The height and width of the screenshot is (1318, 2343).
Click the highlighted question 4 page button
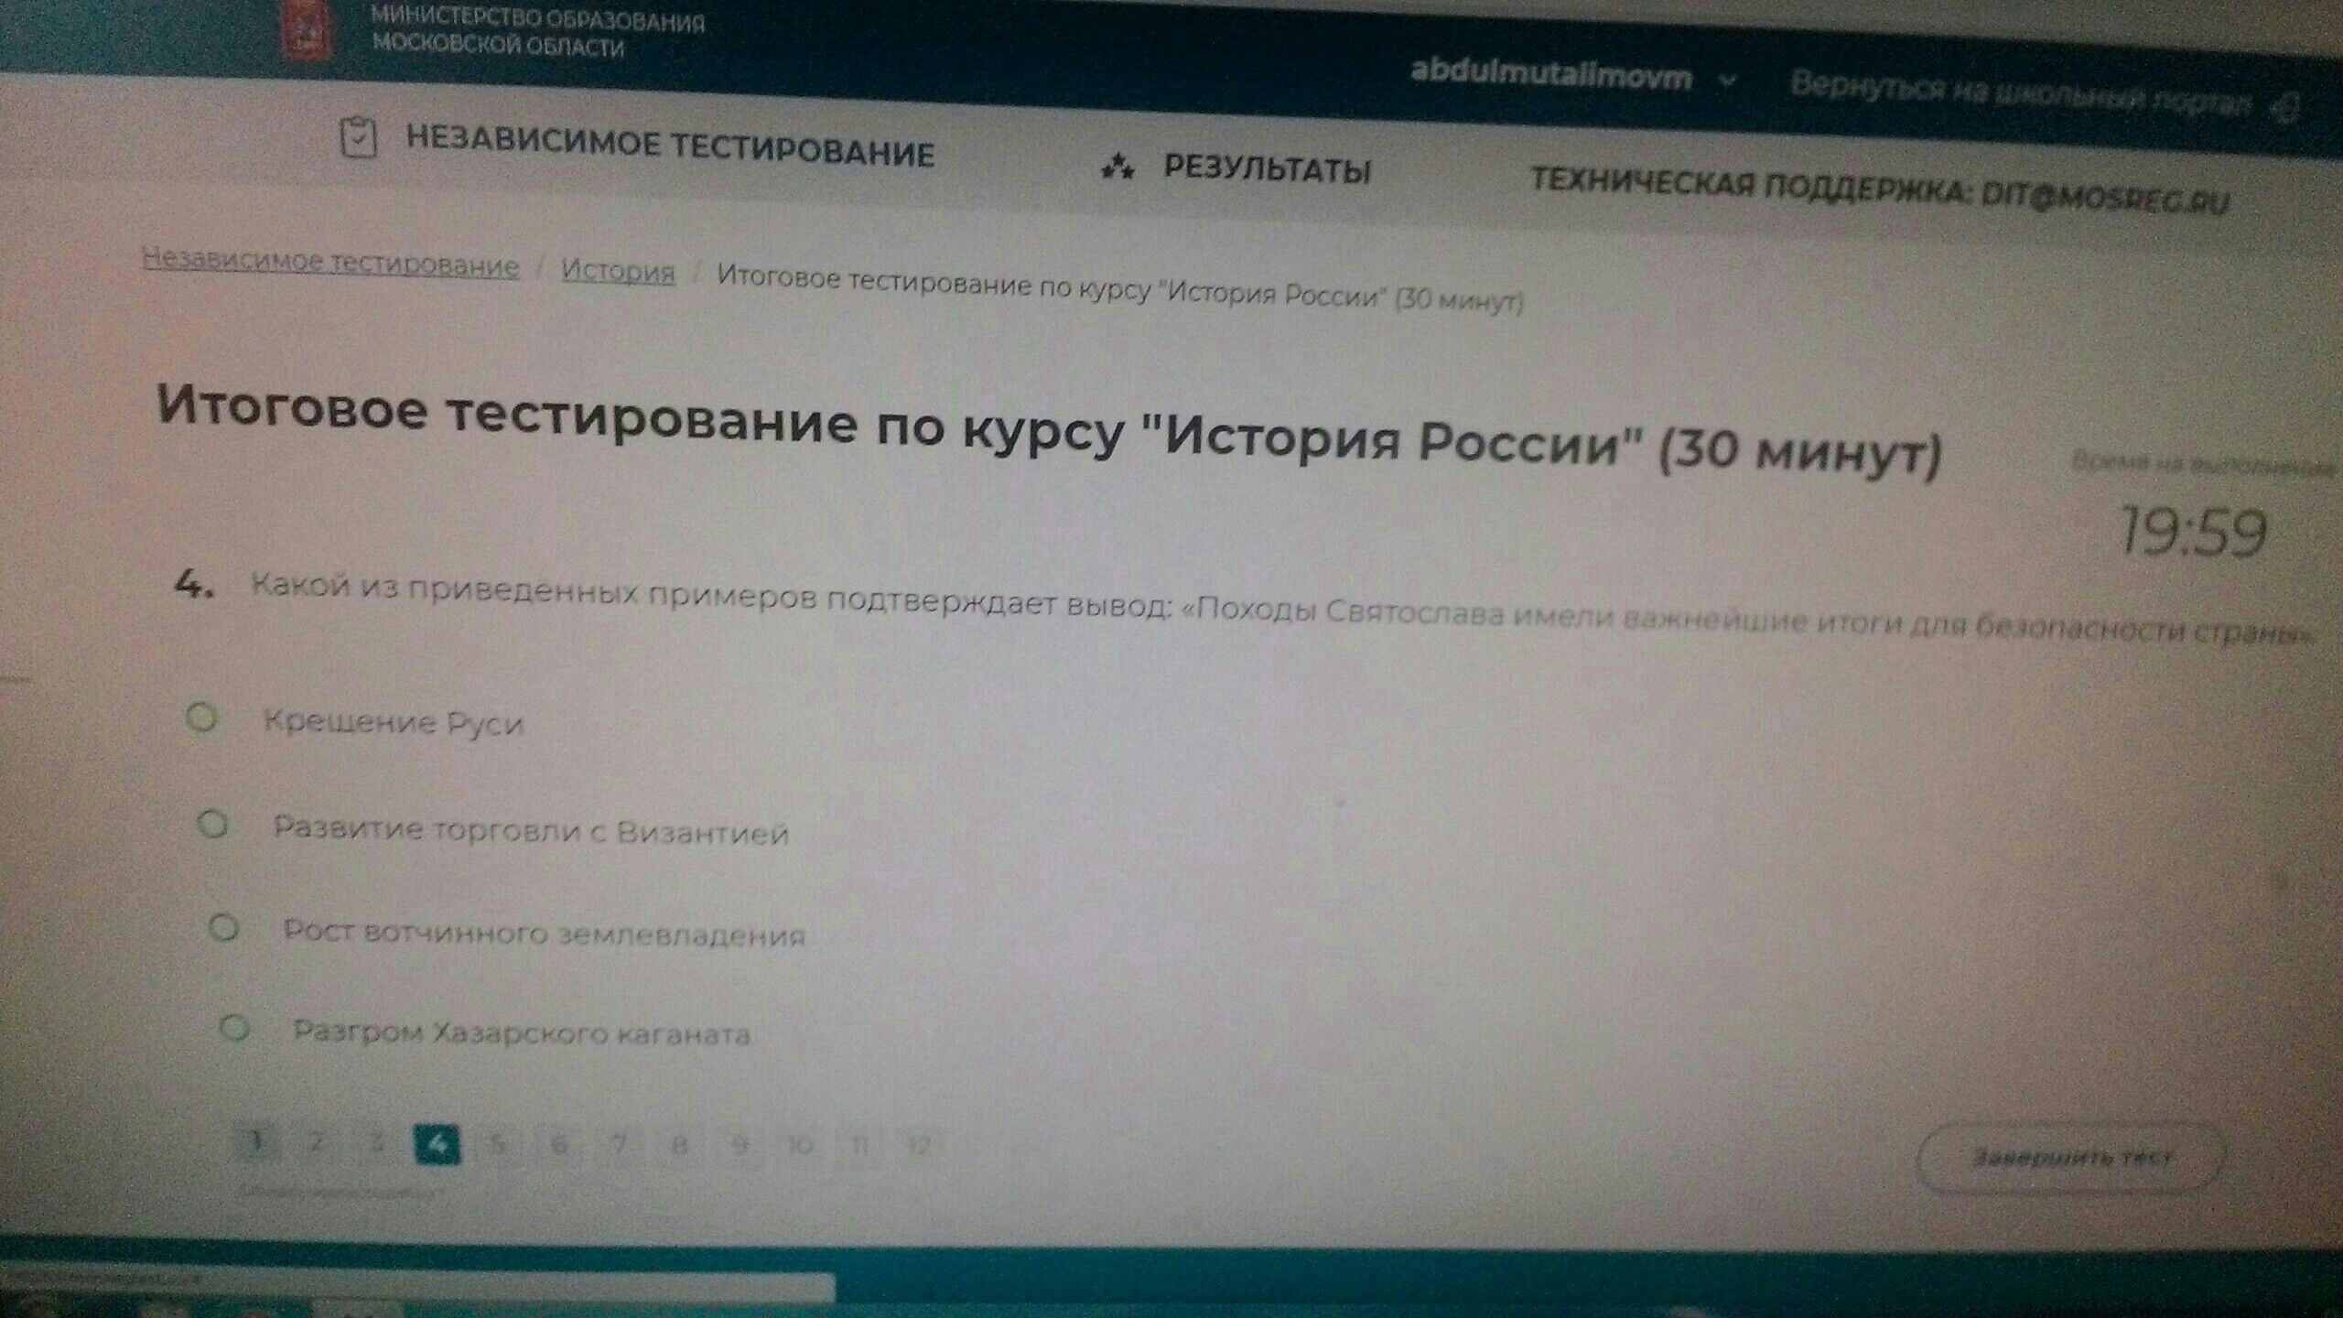pos(437,1143)
